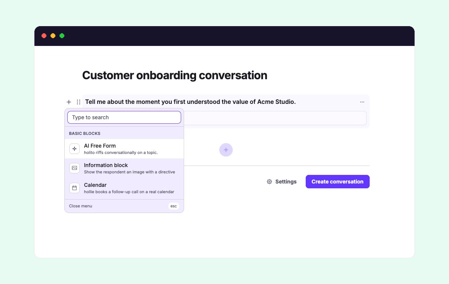Image resolution: width=449 pixels, height=284 pixels.
Task: Click 'holito riffs conversationally on a topic.' description
Action: point(121,152)
